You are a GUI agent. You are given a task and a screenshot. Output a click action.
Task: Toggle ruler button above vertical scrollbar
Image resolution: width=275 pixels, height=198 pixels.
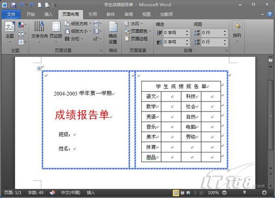point(271,60)
